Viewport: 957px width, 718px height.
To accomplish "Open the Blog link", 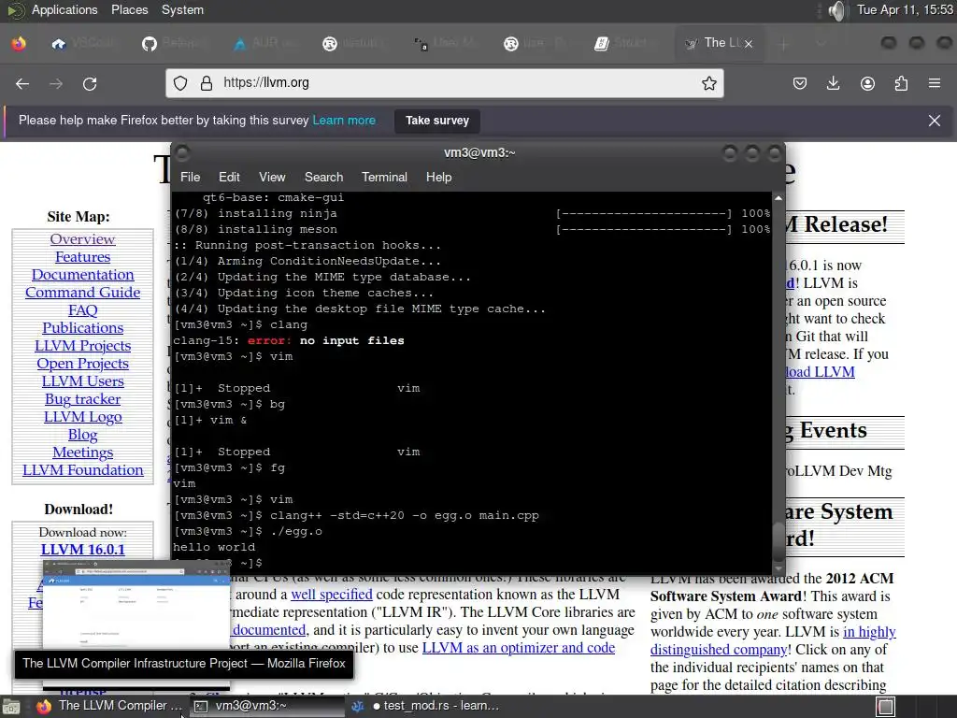I will pos(82,434).
